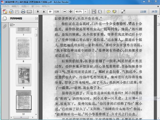Screen dimensions: 160x120
Task: Zoom out with the minus button
Action: click(x=65, y=11)
